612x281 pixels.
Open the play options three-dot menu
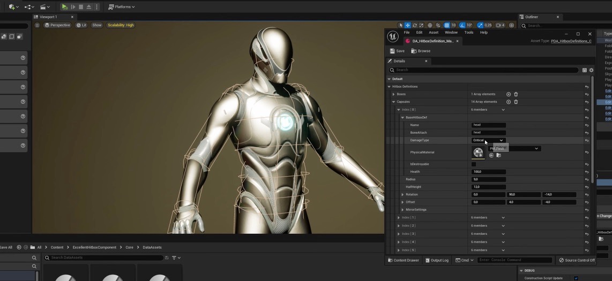[x=96, y=6]
